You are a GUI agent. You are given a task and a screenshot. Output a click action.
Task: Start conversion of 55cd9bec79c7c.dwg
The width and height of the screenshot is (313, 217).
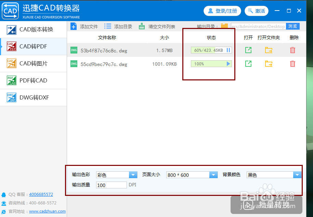click(x=229, y=64)
